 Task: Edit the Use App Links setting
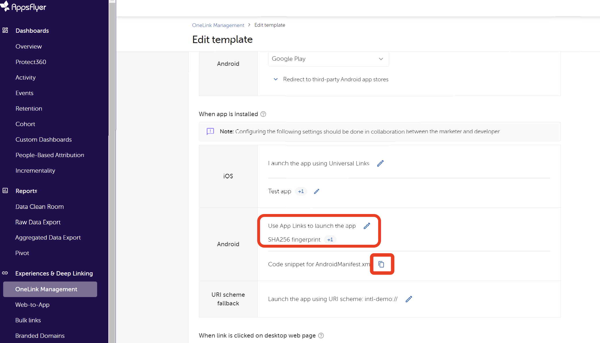point(367,226)
